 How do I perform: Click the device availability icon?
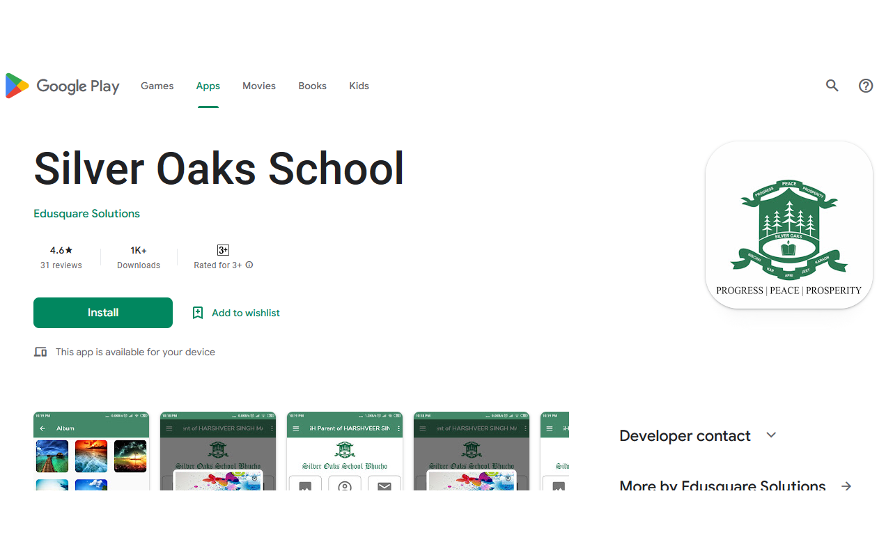point(40,352)
